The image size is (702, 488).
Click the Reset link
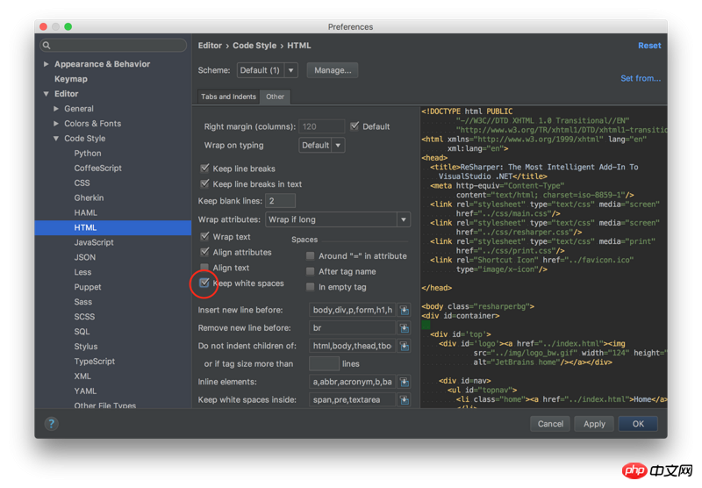[x=649, y=46]
